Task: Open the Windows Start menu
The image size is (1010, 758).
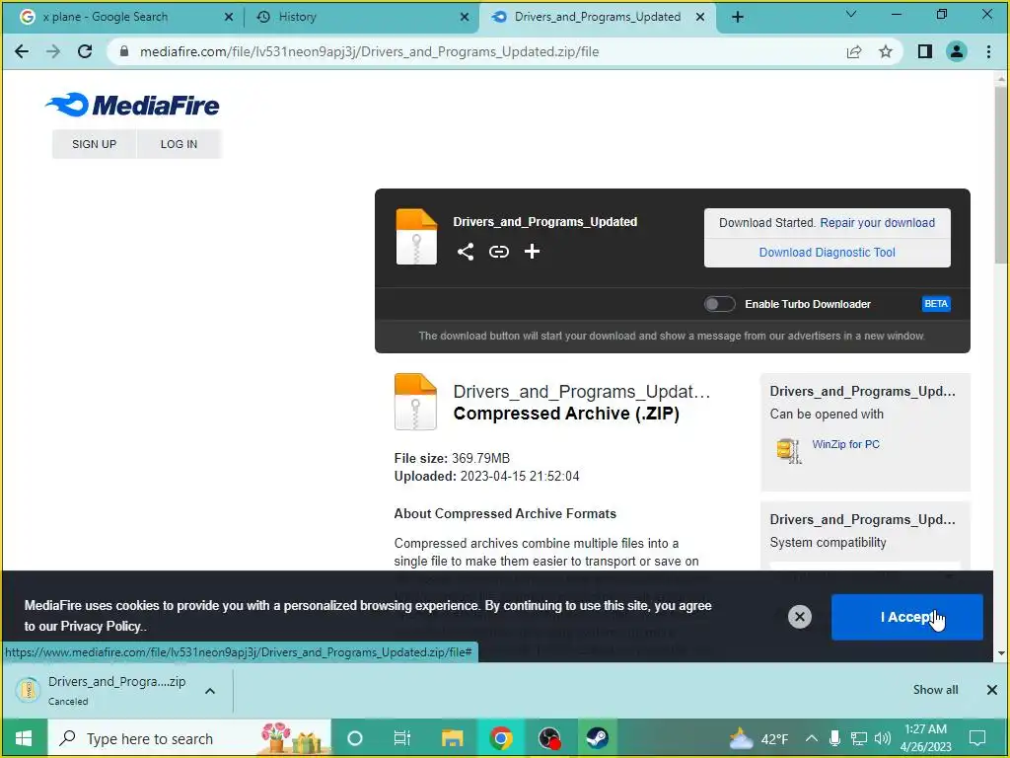Action: pyautogui.click(x=24, y=738)
